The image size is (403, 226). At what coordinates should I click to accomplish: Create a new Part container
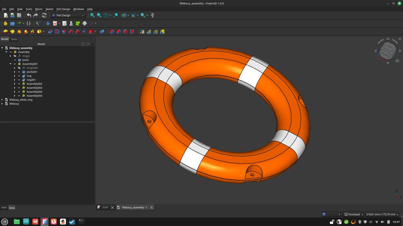click(6, 23)
